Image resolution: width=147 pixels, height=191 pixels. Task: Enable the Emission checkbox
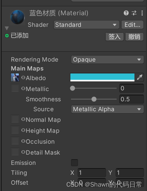(x=74, y=163)
